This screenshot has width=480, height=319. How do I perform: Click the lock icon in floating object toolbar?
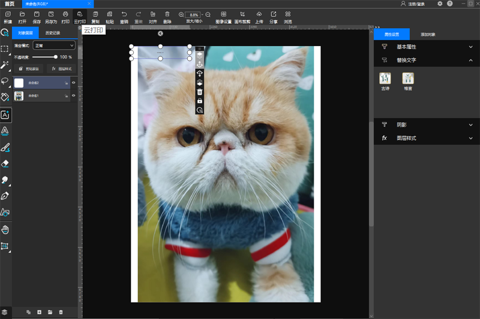200,101
